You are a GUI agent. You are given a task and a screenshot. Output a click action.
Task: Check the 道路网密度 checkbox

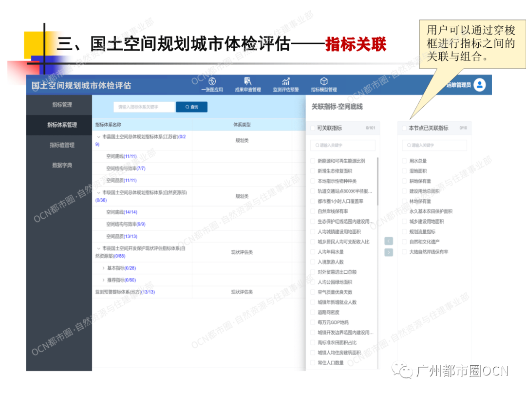313,313
